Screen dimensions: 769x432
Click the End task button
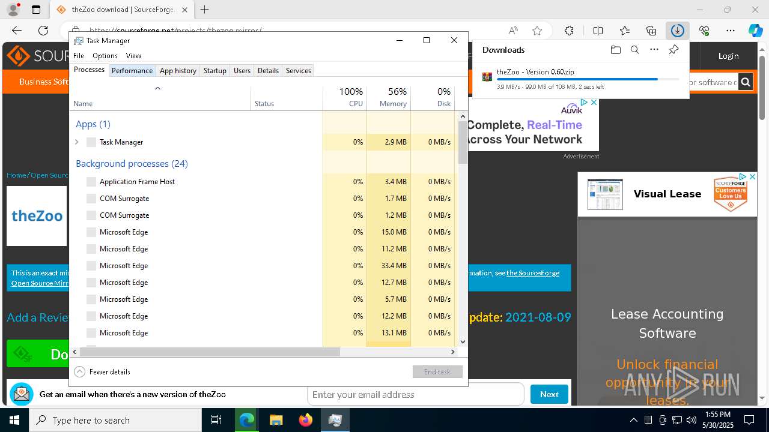click(437, 372)
